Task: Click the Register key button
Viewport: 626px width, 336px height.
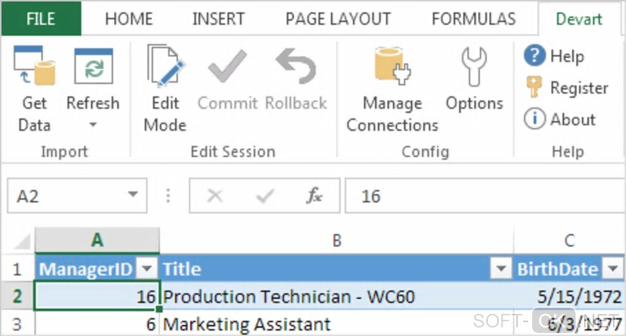Action: click(x=535, y=88)
